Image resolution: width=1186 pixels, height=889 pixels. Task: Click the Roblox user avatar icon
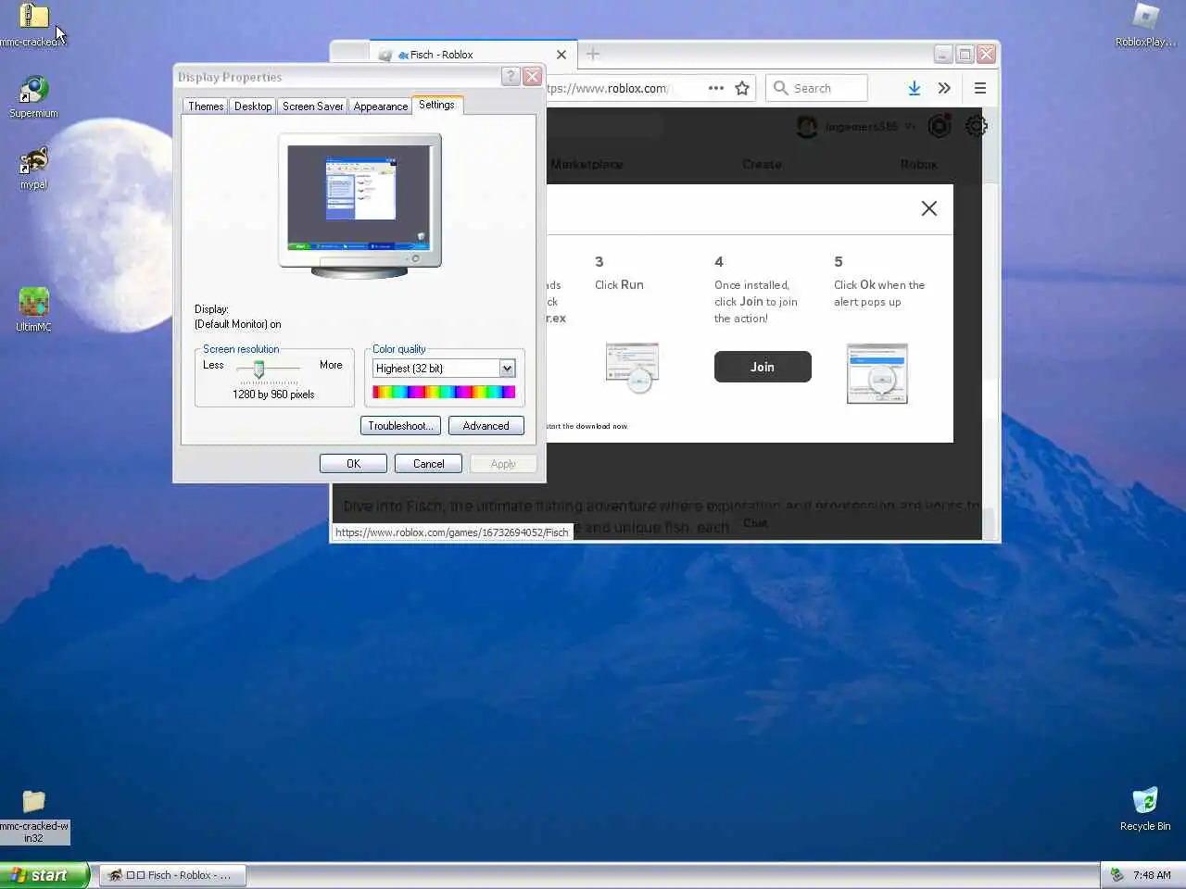[x=807, y=126]
